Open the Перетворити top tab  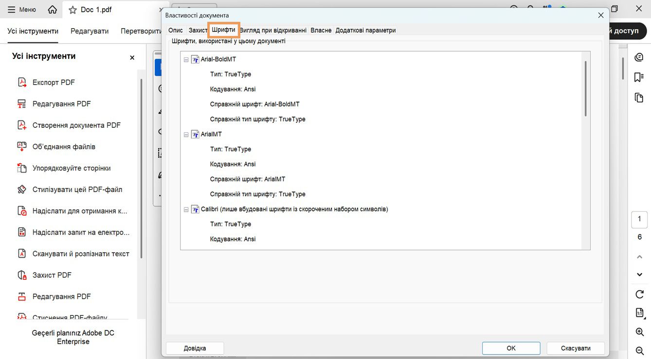coord(141,31)
